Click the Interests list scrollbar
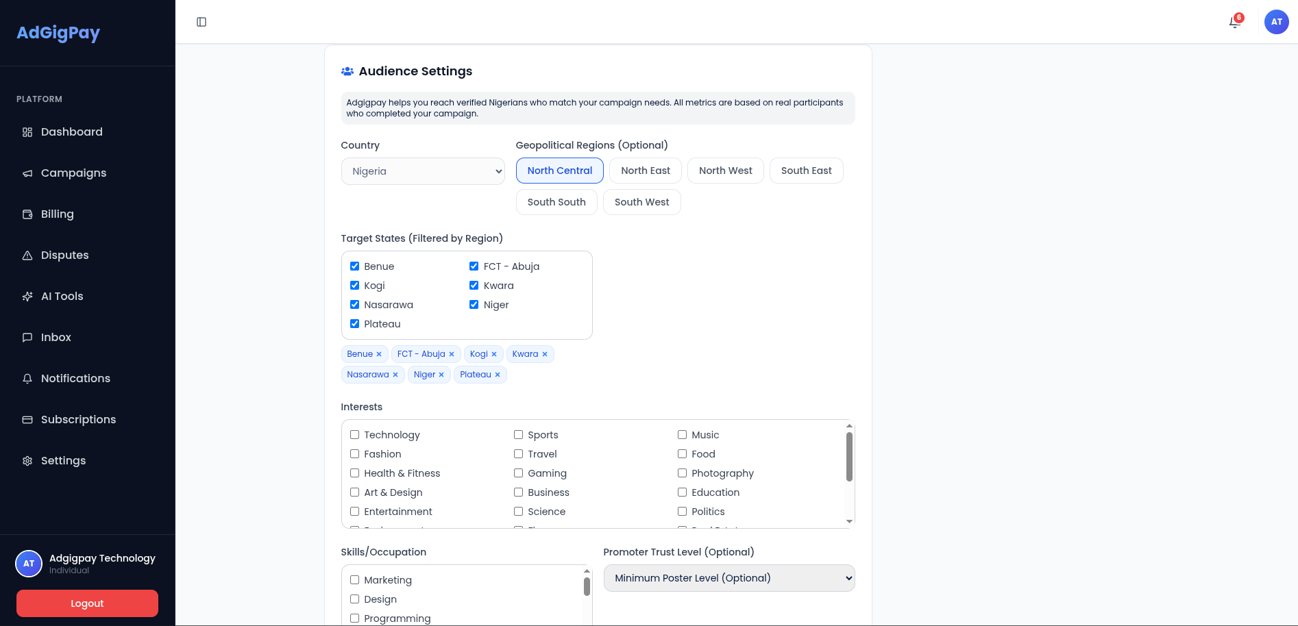This screenshot has width=1298, height=626. tap(849, 457)
